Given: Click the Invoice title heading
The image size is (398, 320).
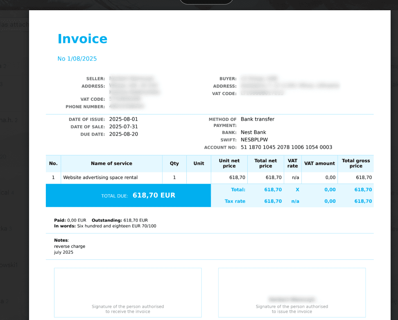Looking at the screenshot, I should (x=82, y=39).
